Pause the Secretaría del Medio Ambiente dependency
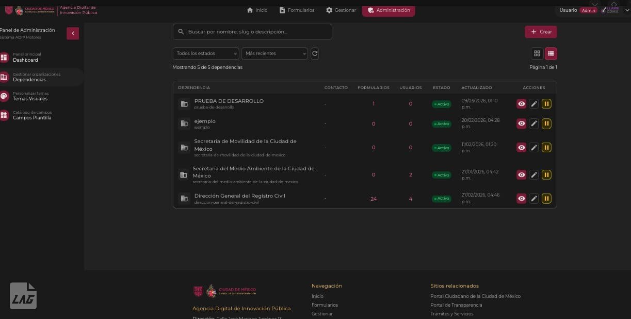This screenshot has width=631, height=319. [x=546, y=175]
